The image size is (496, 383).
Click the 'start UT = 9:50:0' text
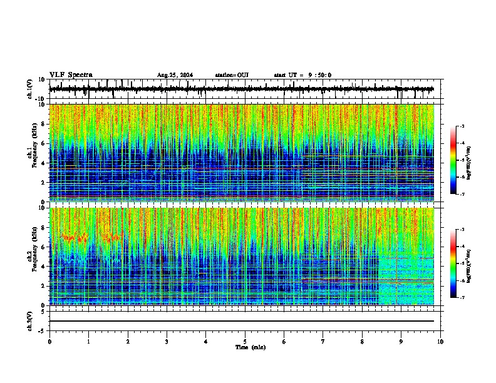point(302,75)
